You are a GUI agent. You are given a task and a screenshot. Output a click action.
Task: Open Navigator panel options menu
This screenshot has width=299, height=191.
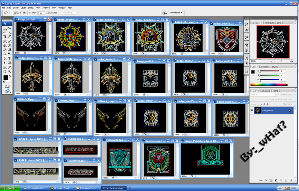295,23
